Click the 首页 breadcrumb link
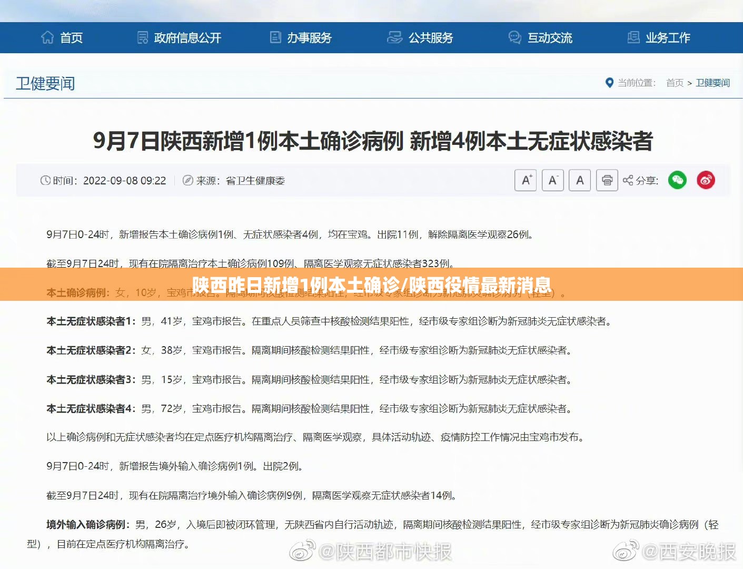 [x=675, y=83]
